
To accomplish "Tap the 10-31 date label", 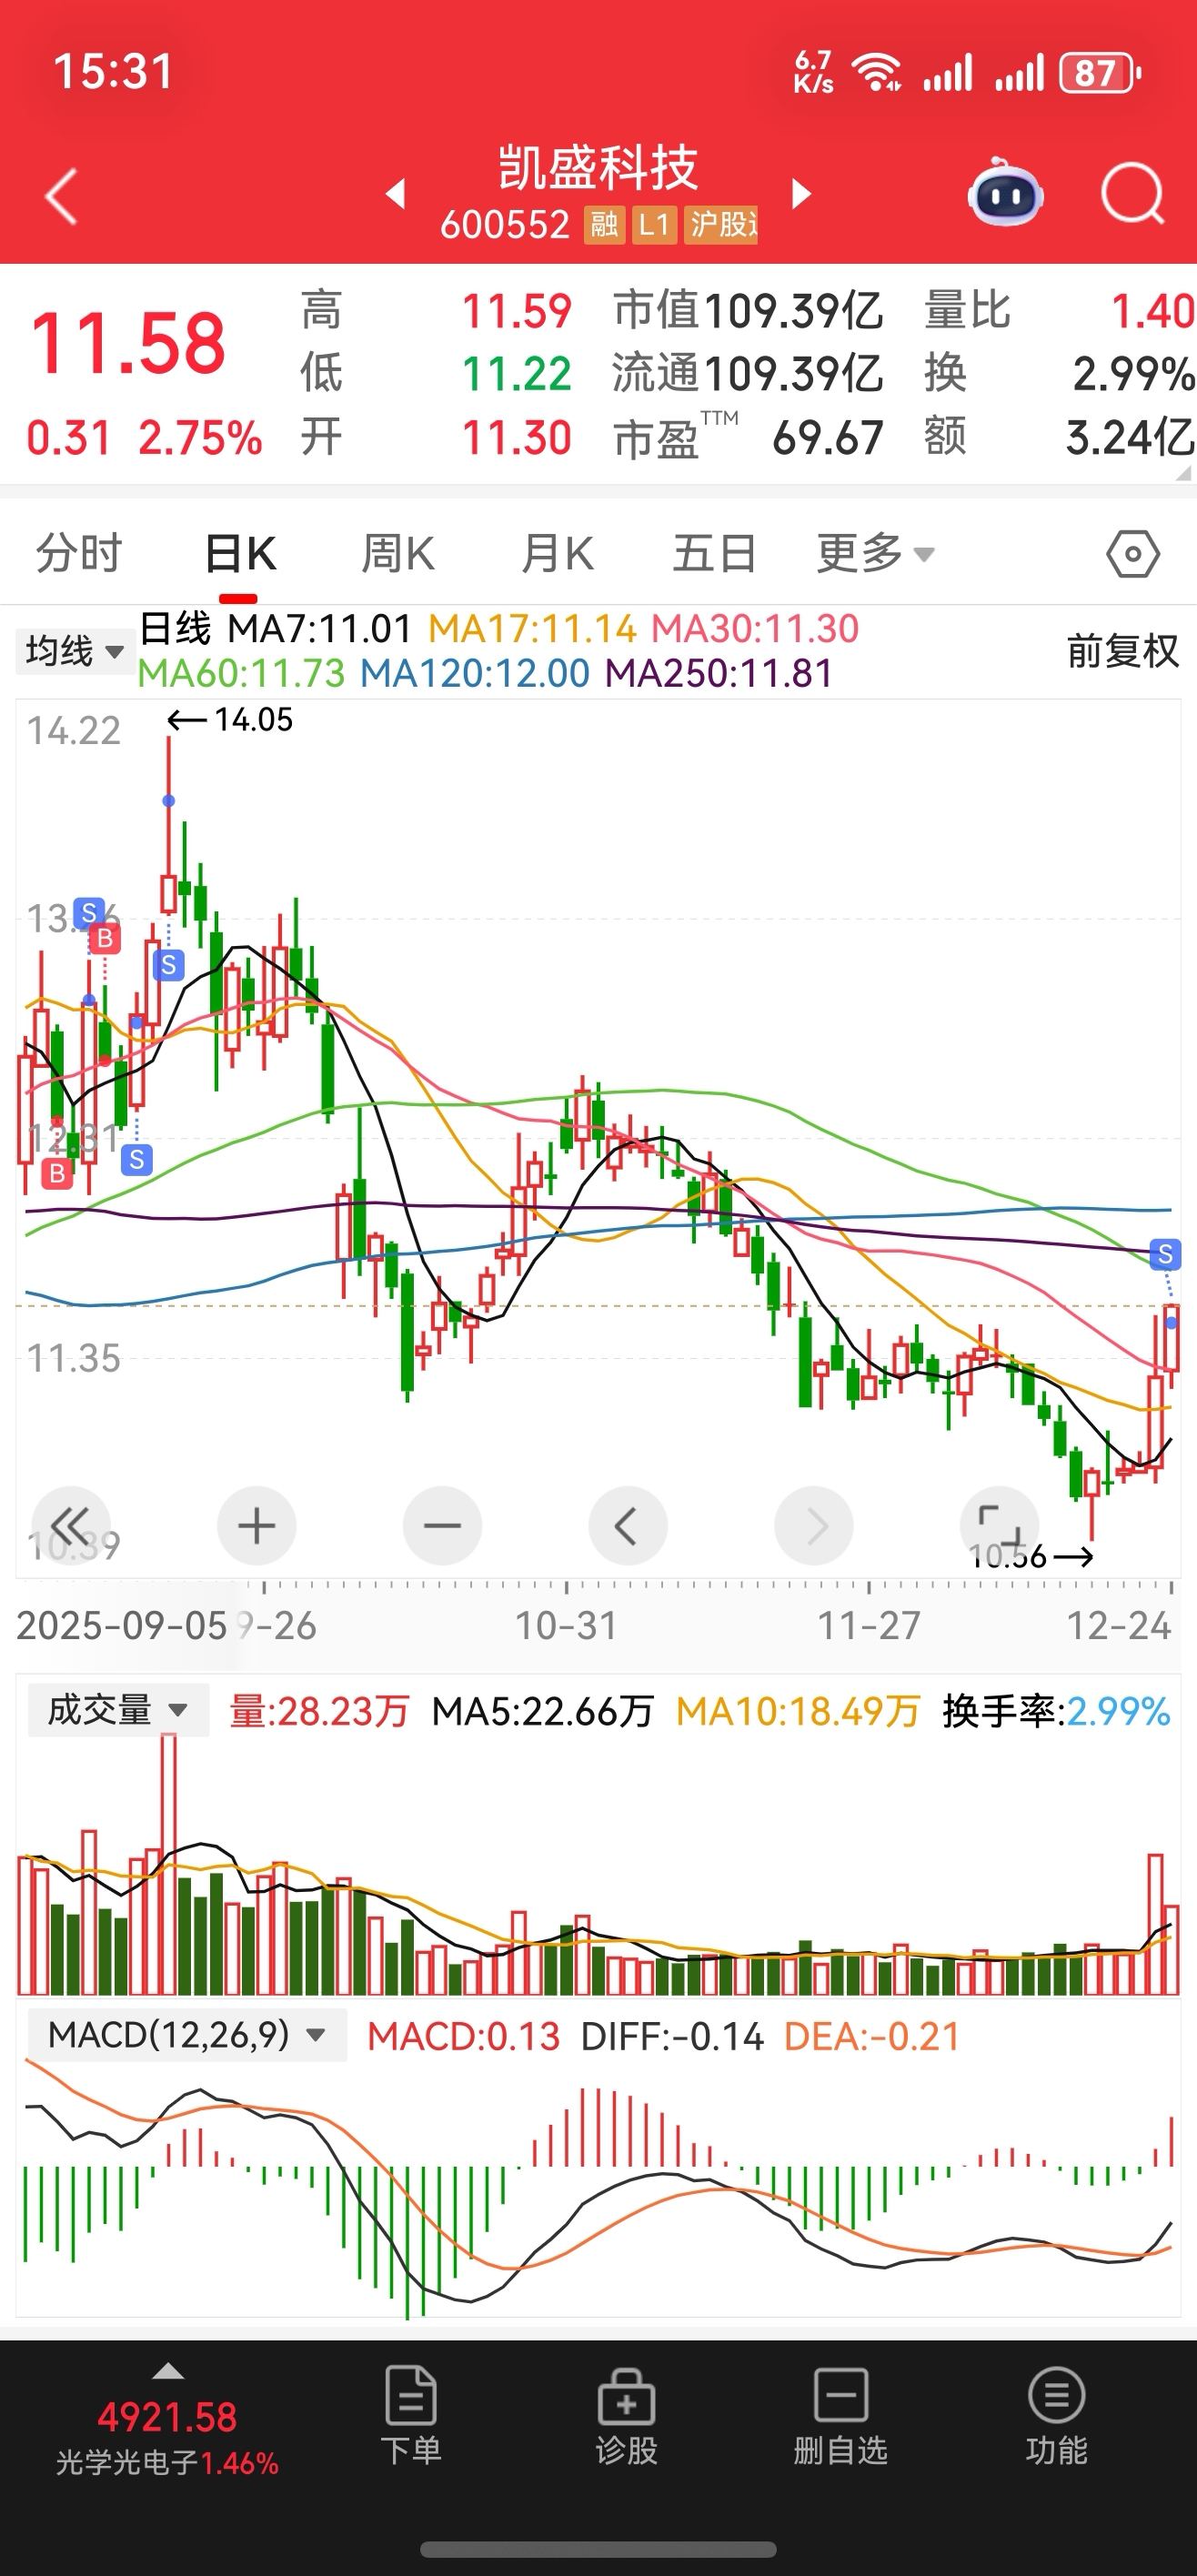I will coord(566,1626).
